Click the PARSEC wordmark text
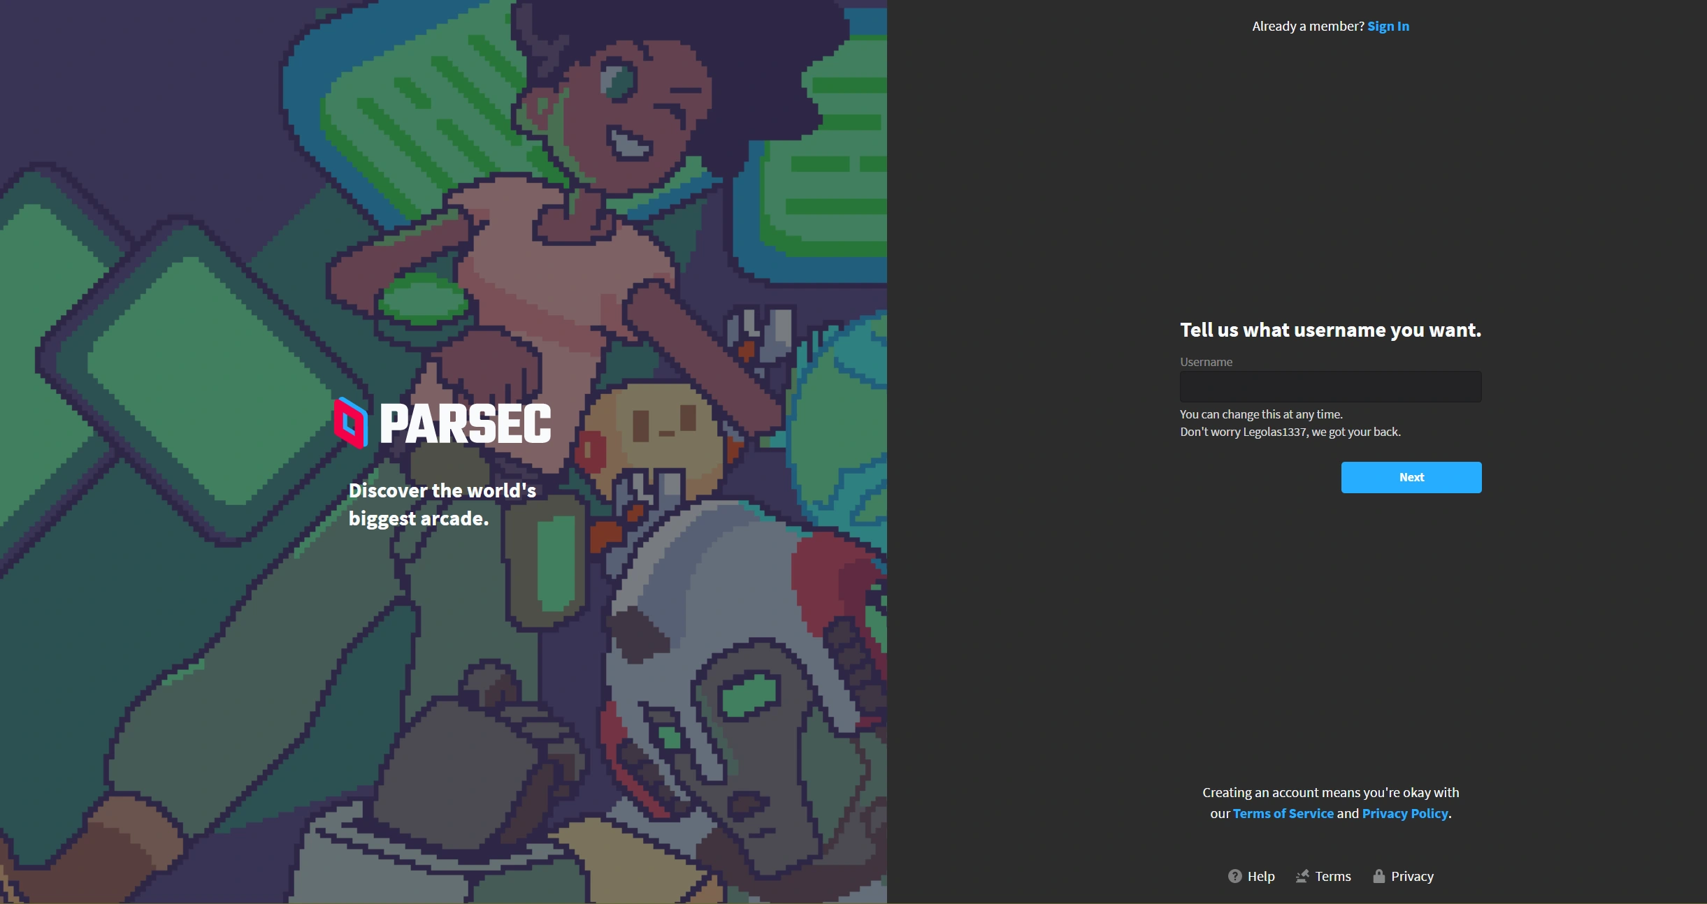 pyautogui.click(x=466, y=423)
